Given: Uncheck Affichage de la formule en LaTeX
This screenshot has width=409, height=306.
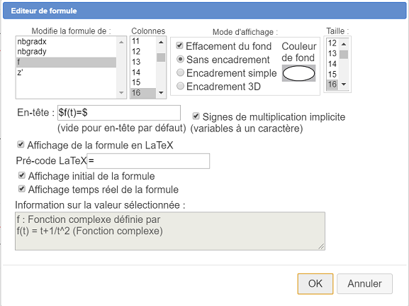Looking at the screenshot, I should [21, 144].
